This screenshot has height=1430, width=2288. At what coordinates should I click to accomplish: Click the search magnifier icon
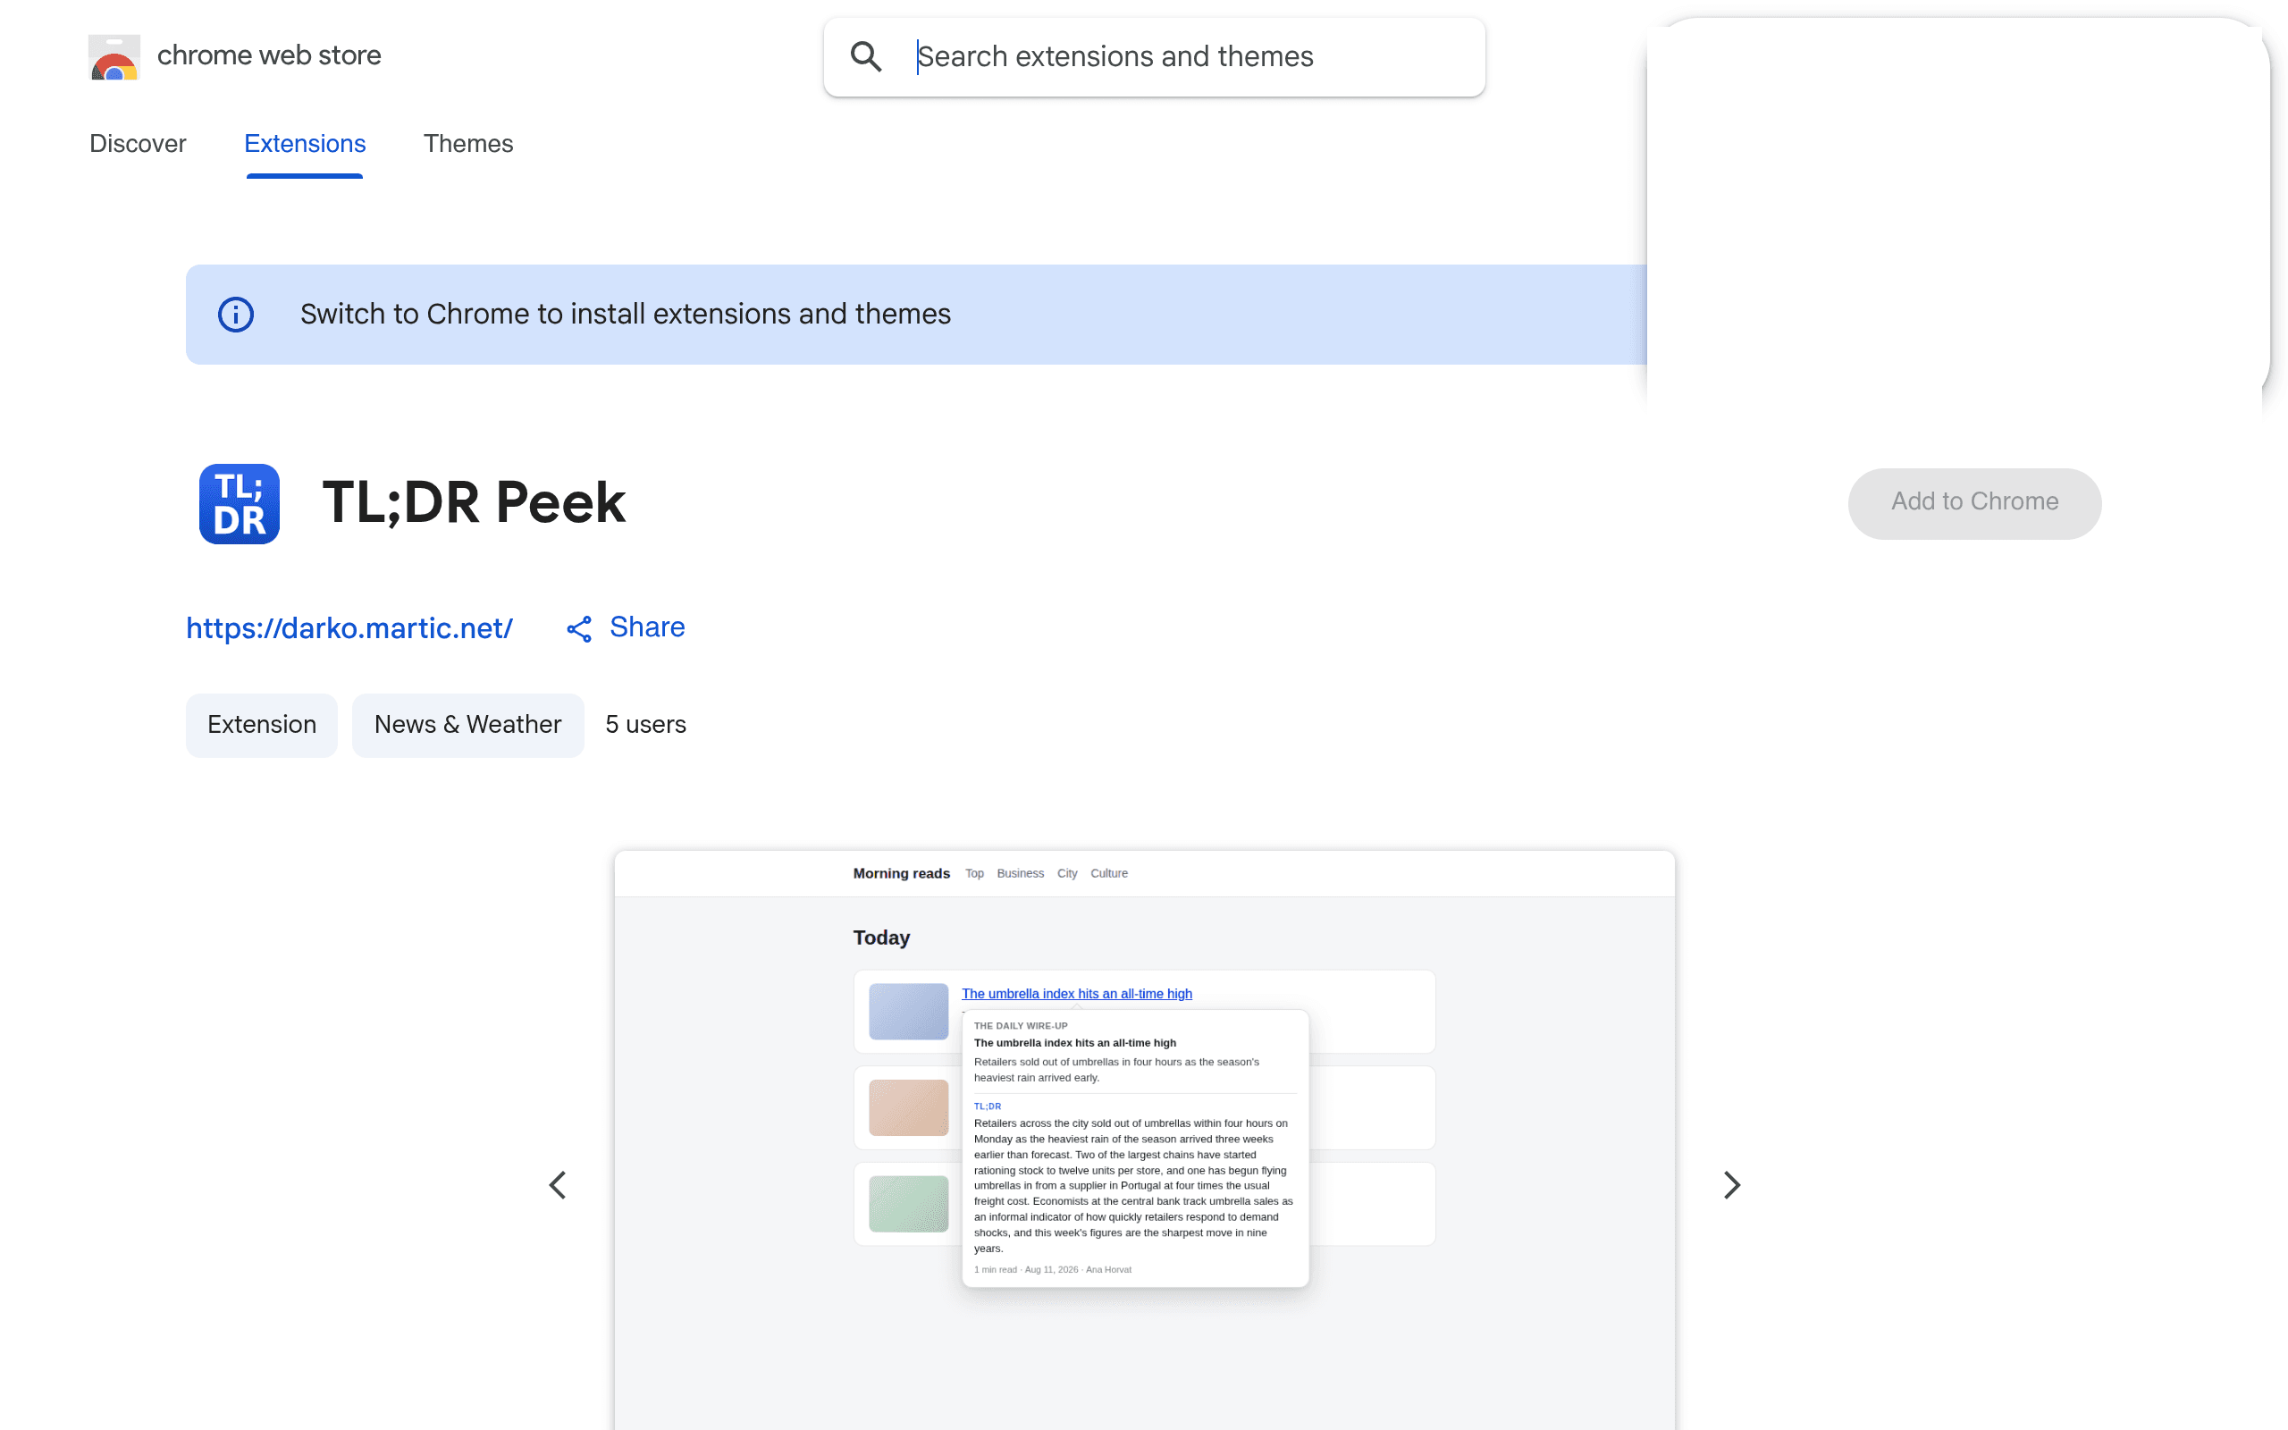(866, 56)
